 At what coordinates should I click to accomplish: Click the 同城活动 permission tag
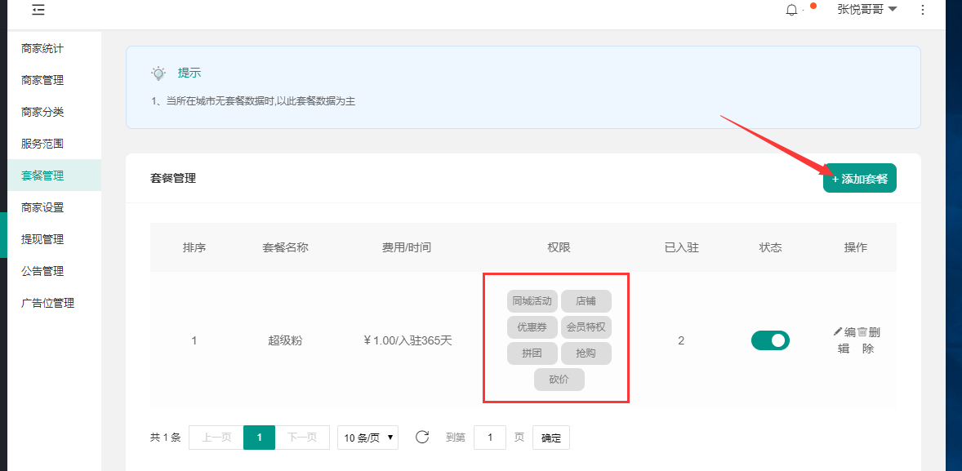point(532,301)
